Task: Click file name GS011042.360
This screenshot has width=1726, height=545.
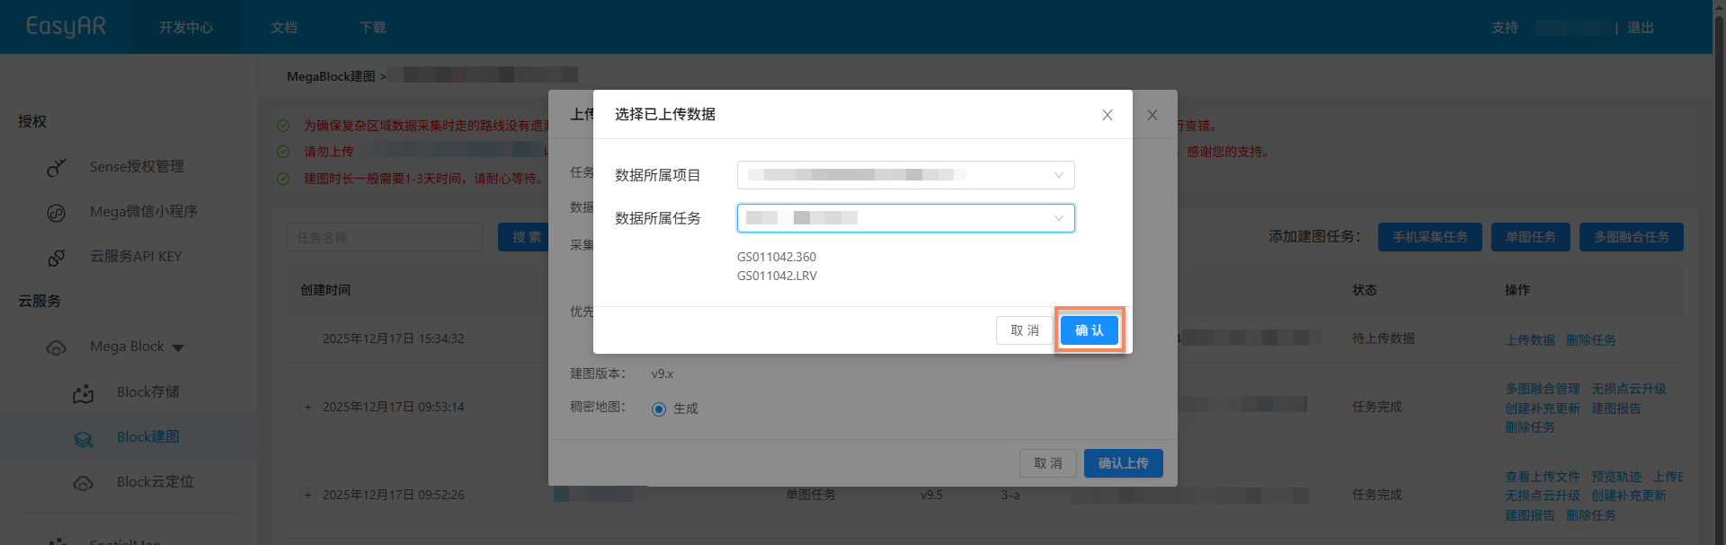Action: (x=777, y=257)
